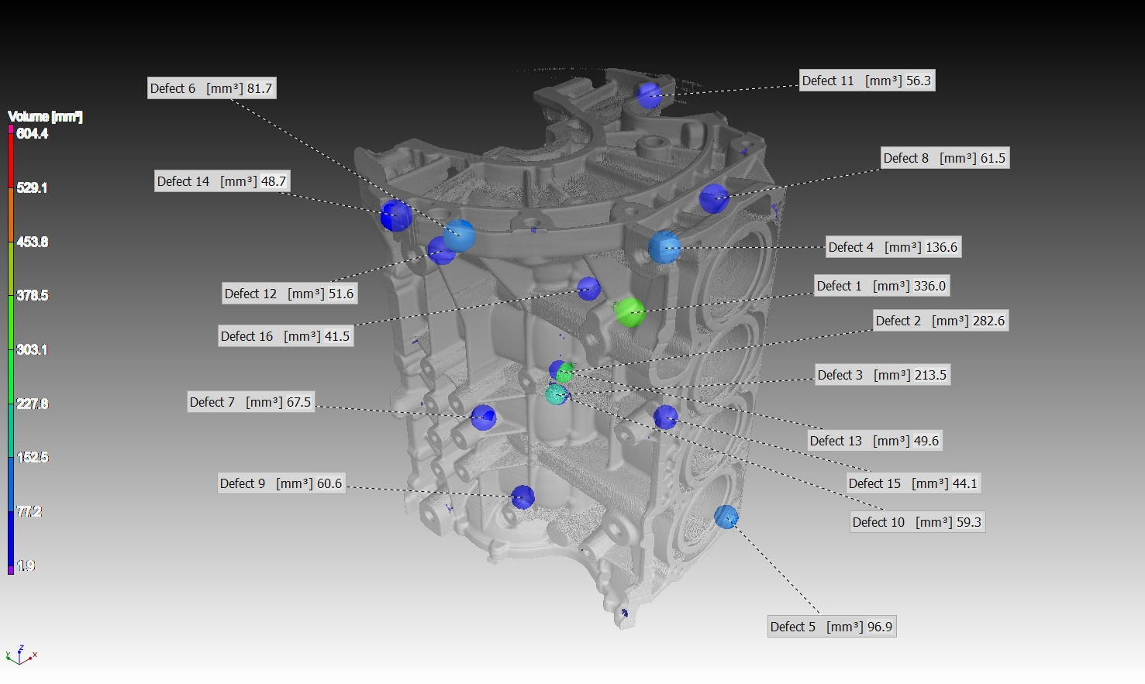Select the Defect 12 label box

[289, 294]
